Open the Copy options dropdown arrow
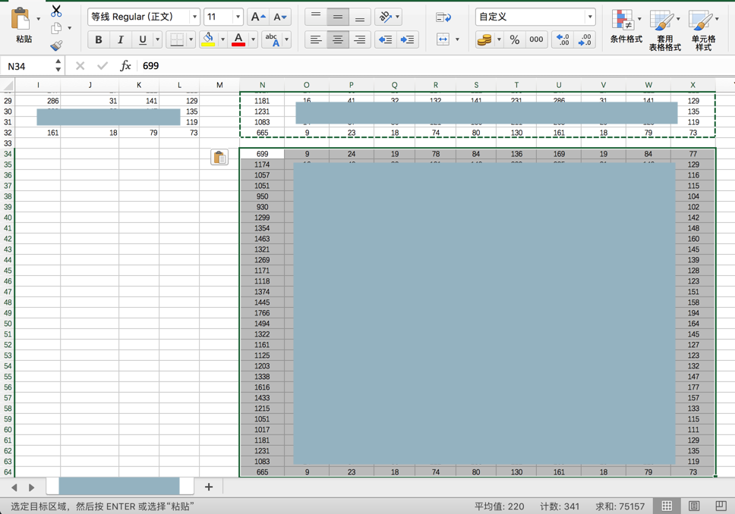Viewport: 735px width, 514px height. (69, 28)
